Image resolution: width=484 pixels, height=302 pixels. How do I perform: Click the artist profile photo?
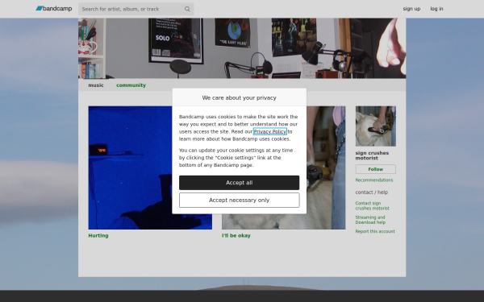(376, 126)
